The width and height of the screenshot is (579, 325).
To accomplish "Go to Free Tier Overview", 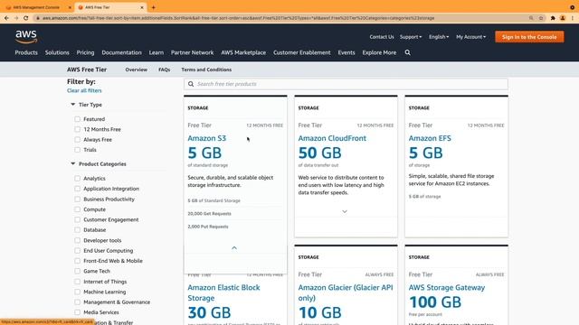I will pos(136,70).
